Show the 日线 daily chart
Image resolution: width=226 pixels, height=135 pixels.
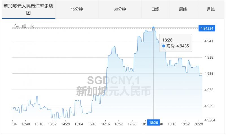coord(155,9)
